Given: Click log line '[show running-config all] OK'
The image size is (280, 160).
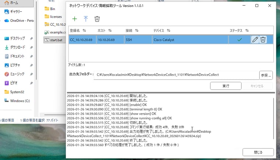Looking at the screenshot, I should pos(119,118).
